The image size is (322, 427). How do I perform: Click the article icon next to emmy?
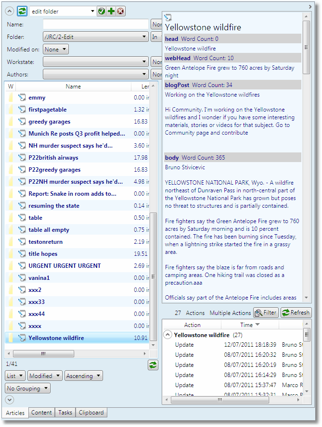22,97
